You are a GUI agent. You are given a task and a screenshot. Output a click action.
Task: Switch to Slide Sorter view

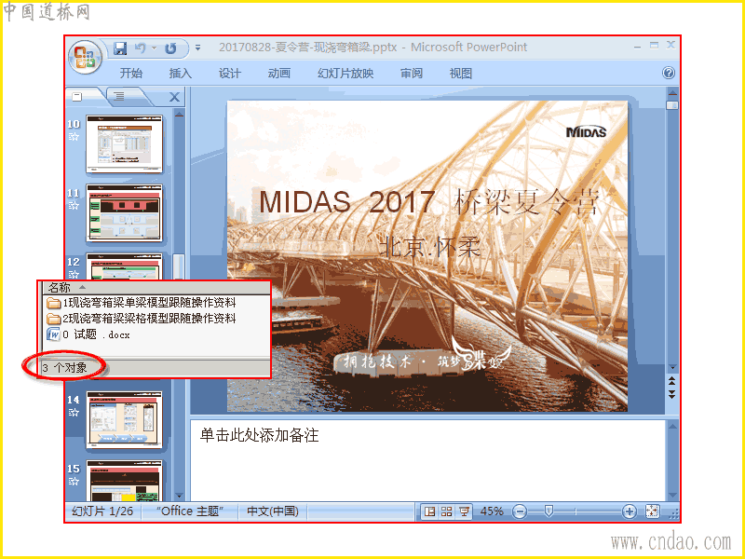tap(447, 511)
